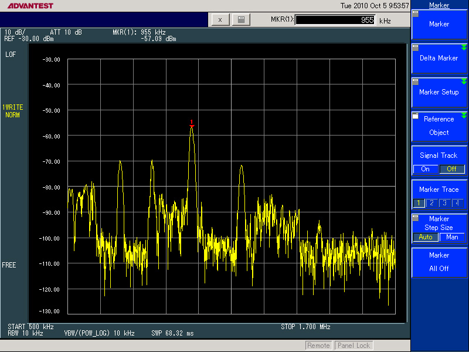Click the MKR(1) frequency input field
The image size is (469, 352).
coord(335,20)
